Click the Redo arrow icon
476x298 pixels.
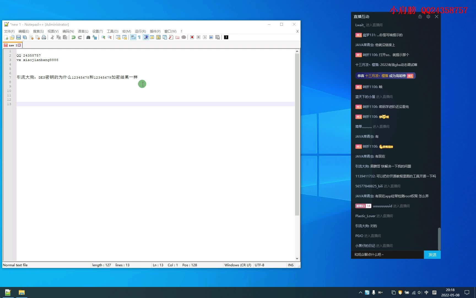(80, 37)
